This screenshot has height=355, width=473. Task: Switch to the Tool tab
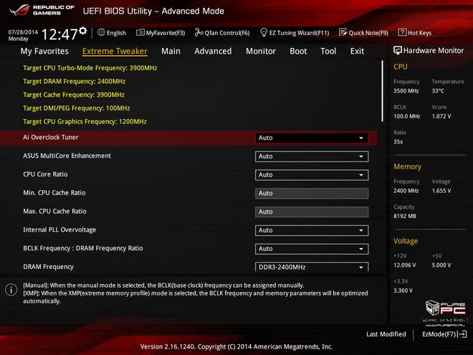[328, 51]
